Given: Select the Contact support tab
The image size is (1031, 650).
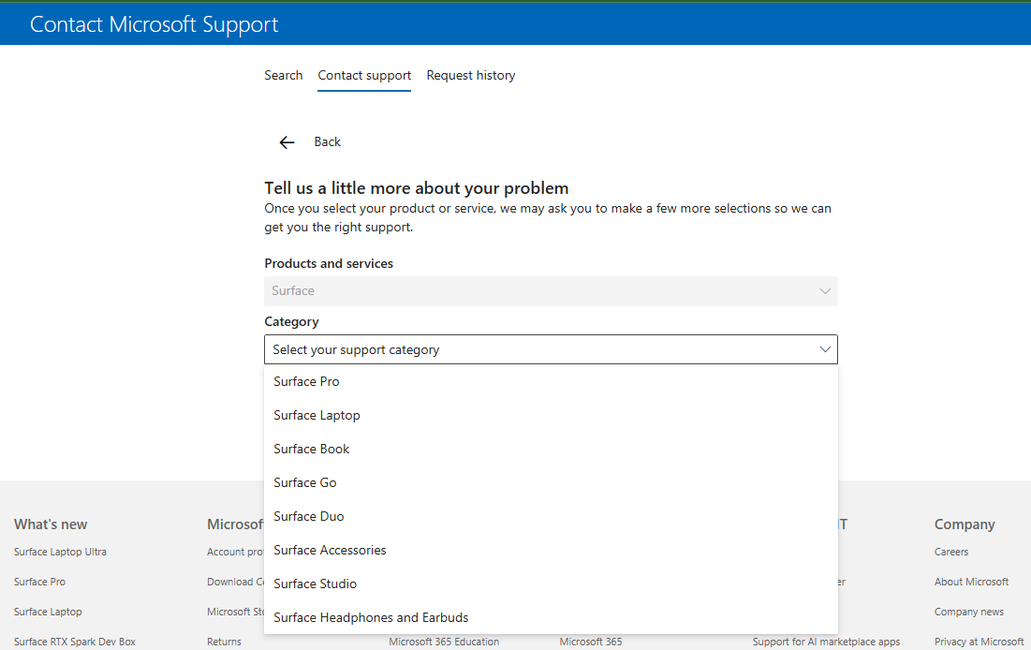Looking at the screenshot, I should pyautogui.click(x=364, y=76).
